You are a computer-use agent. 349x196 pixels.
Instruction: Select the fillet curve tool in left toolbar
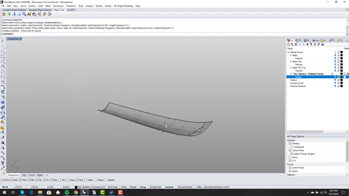click(3, 87)
